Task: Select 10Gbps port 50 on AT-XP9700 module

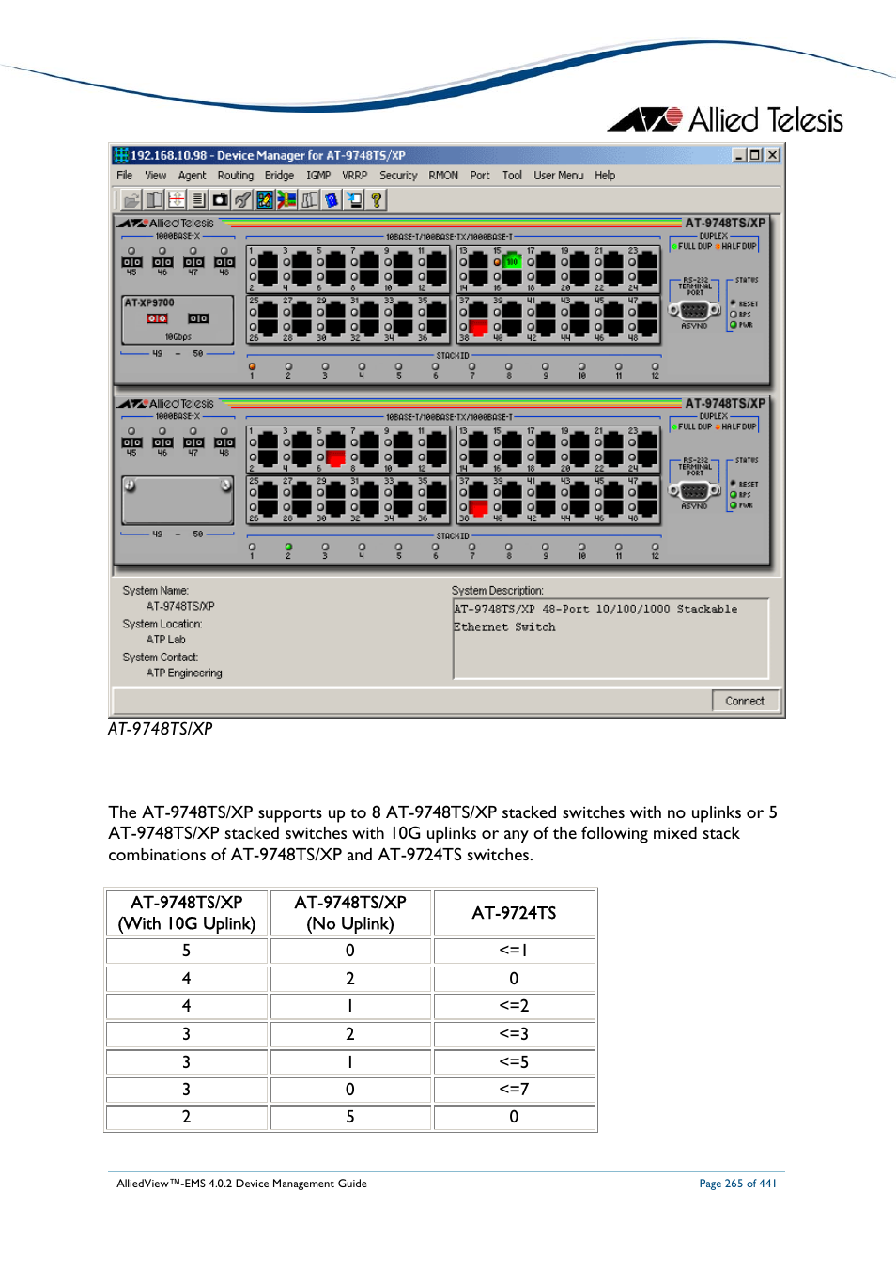Action: pyautogui.click(x=198, y=318)
